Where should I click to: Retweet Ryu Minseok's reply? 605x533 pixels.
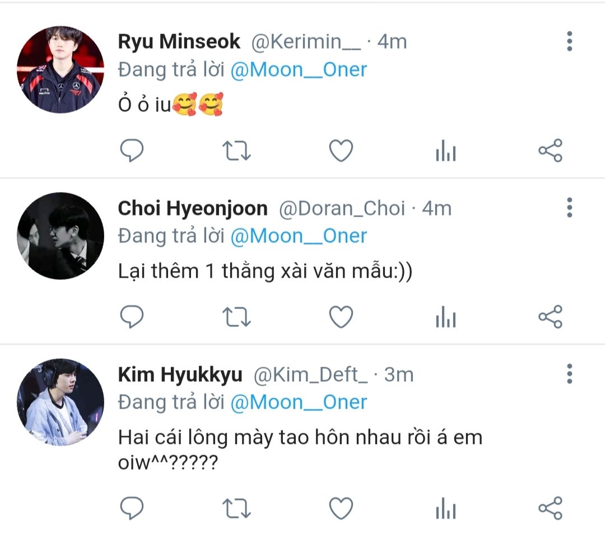click(237, 151)
